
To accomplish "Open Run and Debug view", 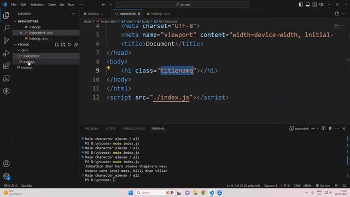I will tap(6, 53).
